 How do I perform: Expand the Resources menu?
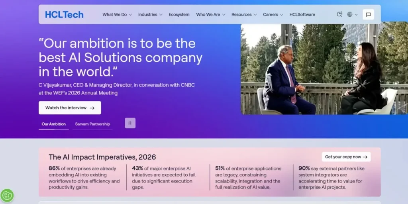(244, 15)
